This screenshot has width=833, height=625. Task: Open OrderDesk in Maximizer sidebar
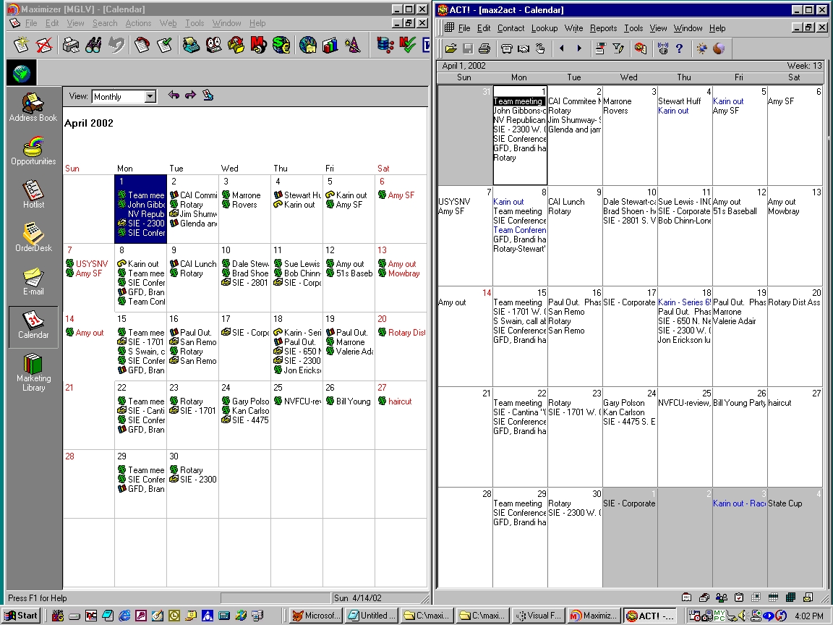[x=33, y=238]
